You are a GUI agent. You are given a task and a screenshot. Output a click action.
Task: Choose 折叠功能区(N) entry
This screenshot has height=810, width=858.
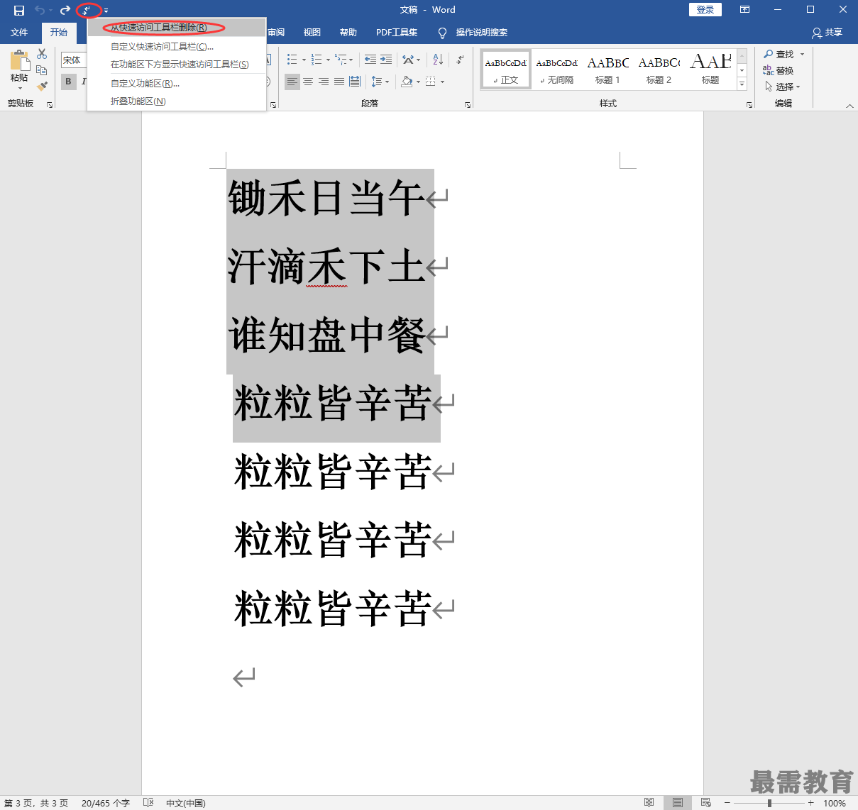coord(177,101)
